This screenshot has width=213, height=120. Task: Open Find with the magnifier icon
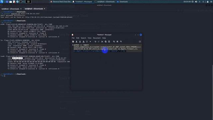114,42
